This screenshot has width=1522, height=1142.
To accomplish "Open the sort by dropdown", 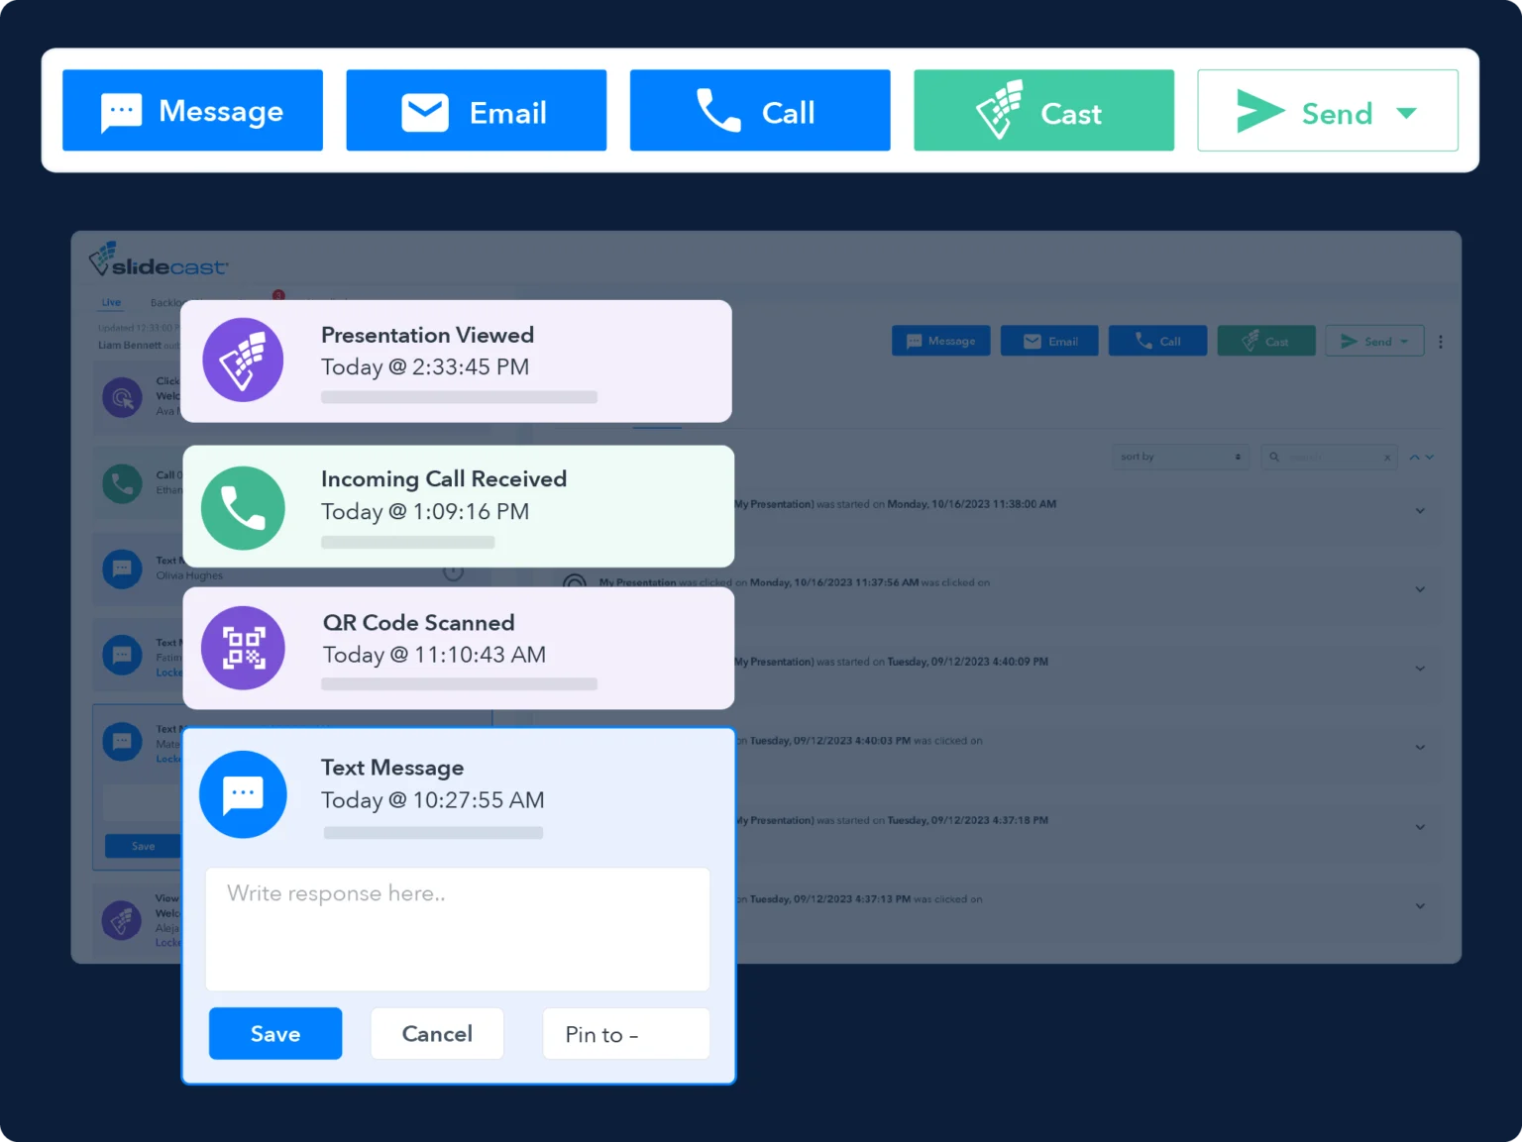I will pos(1179,457).
